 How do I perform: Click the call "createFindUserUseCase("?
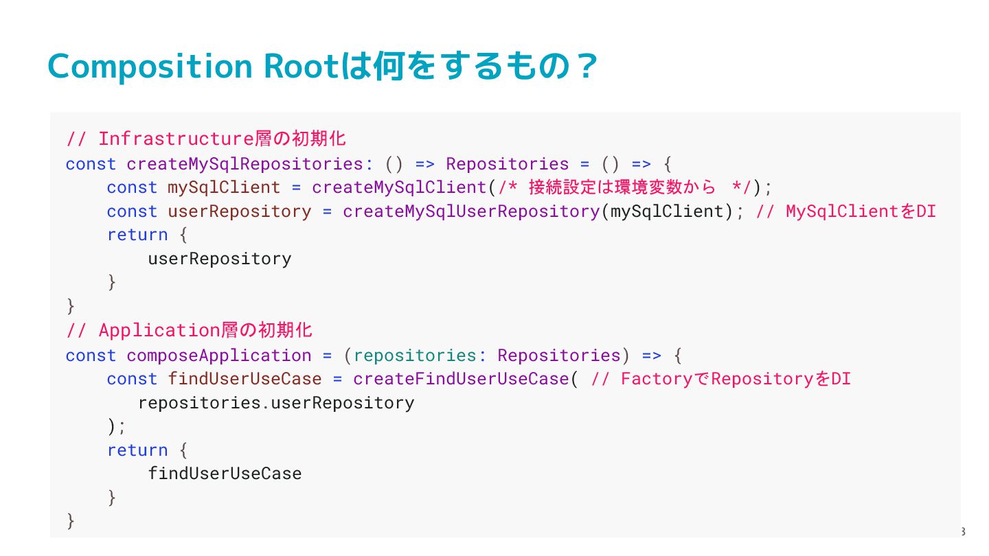pos(466,379)
